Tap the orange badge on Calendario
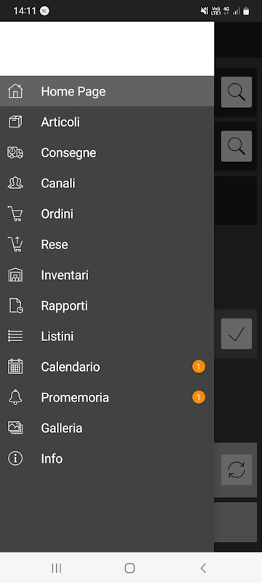Viewport: 262px width, 583px height. [199, 367]
